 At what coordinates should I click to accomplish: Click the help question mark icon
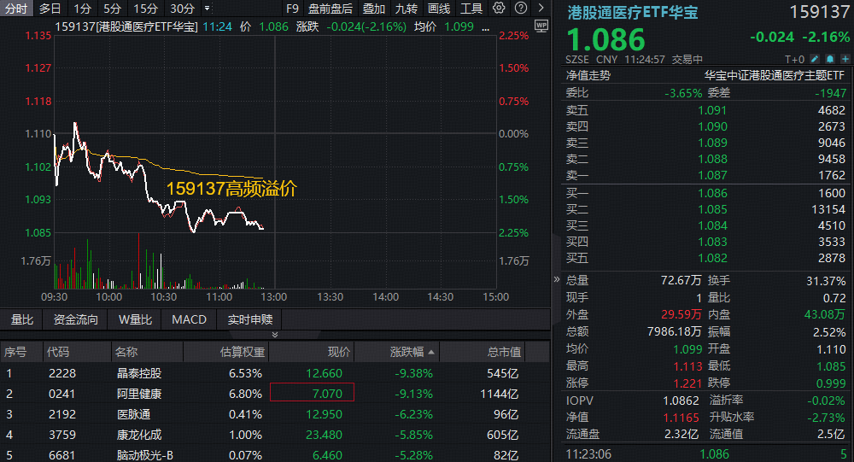pyautogui.click(x=519, y=9)
